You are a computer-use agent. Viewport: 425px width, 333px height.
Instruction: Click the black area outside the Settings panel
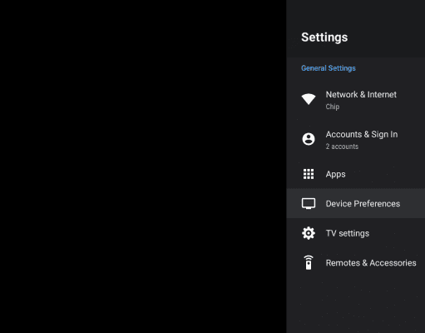[143, 166]
